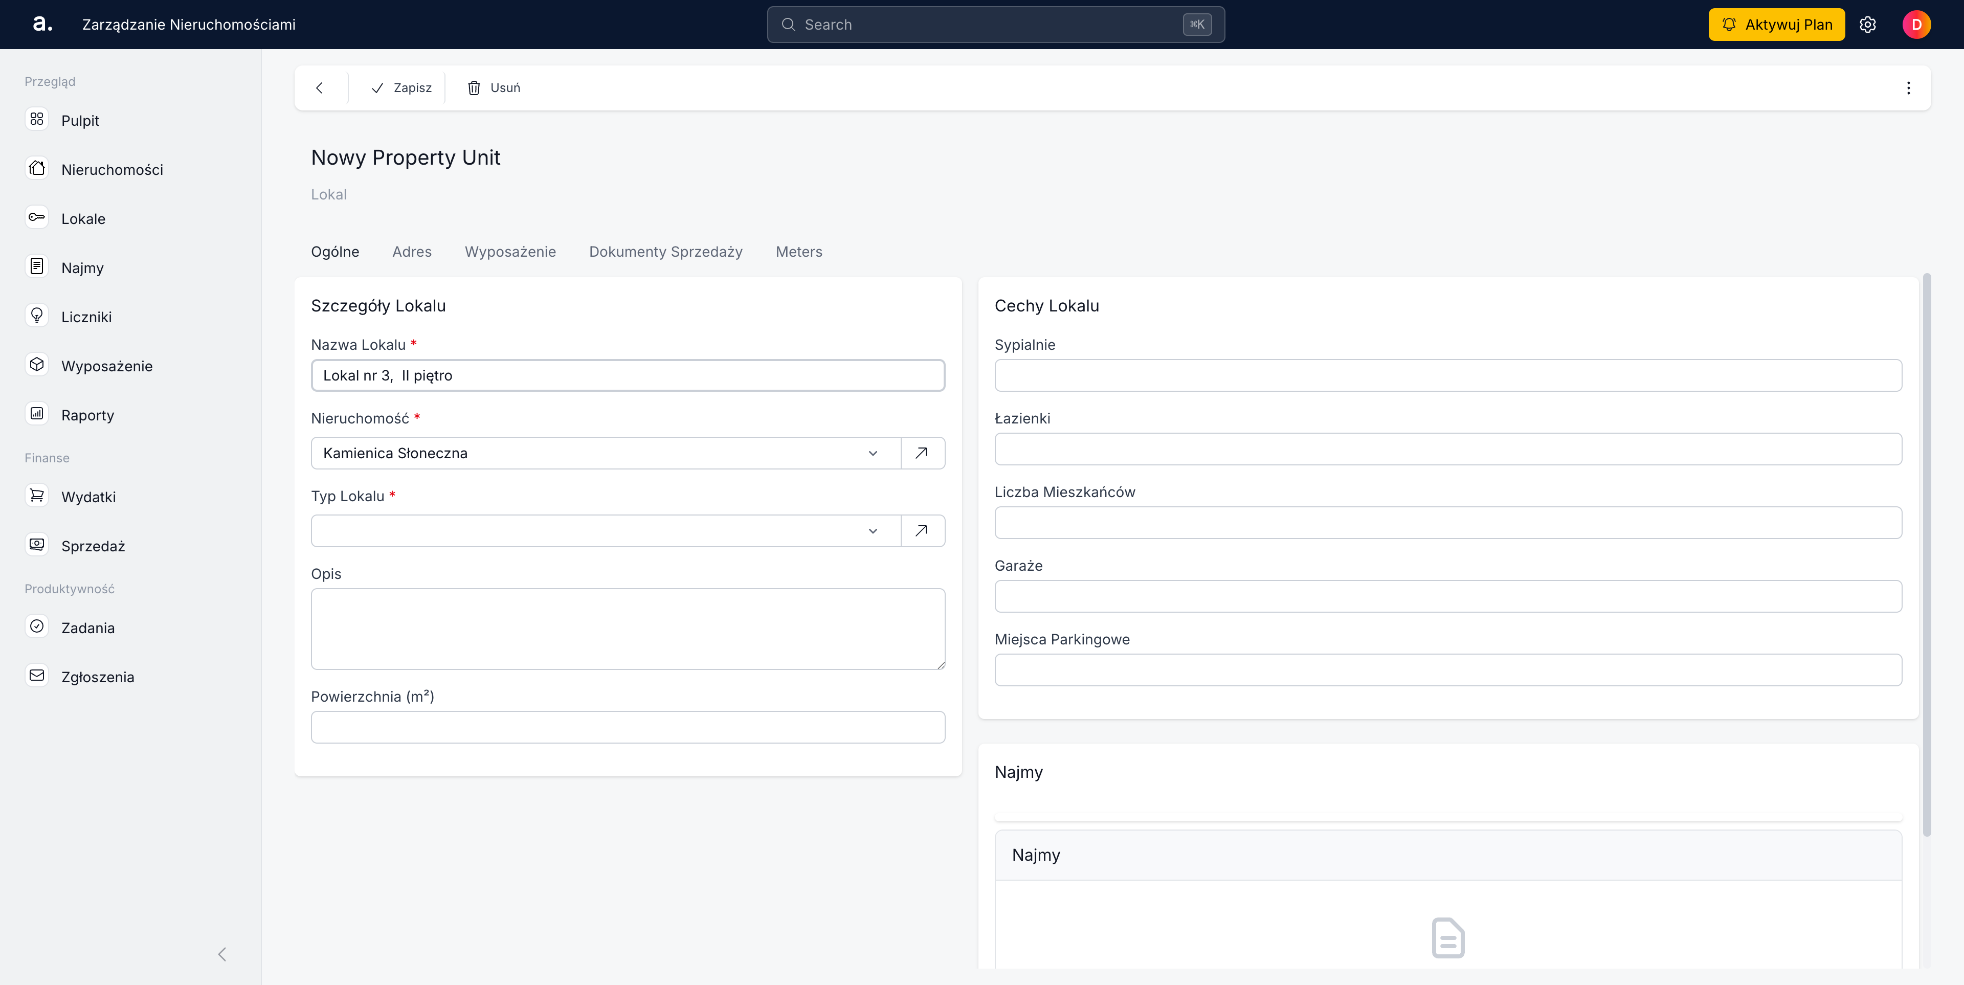This screenshot has width=1964, height=985.
Task: Open linked Nieruchomość record arrow
Action: (x=922, y=453)
